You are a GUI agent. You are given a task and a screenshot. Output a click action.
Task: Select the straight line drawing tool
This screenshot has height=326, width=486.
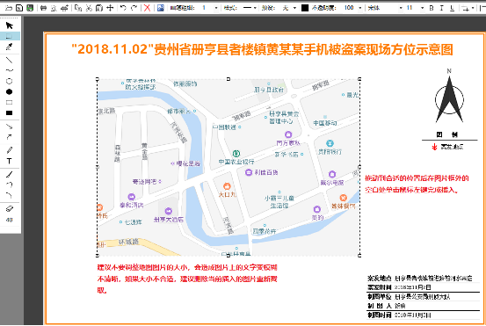pyautogui.click(x=10, y=60)
